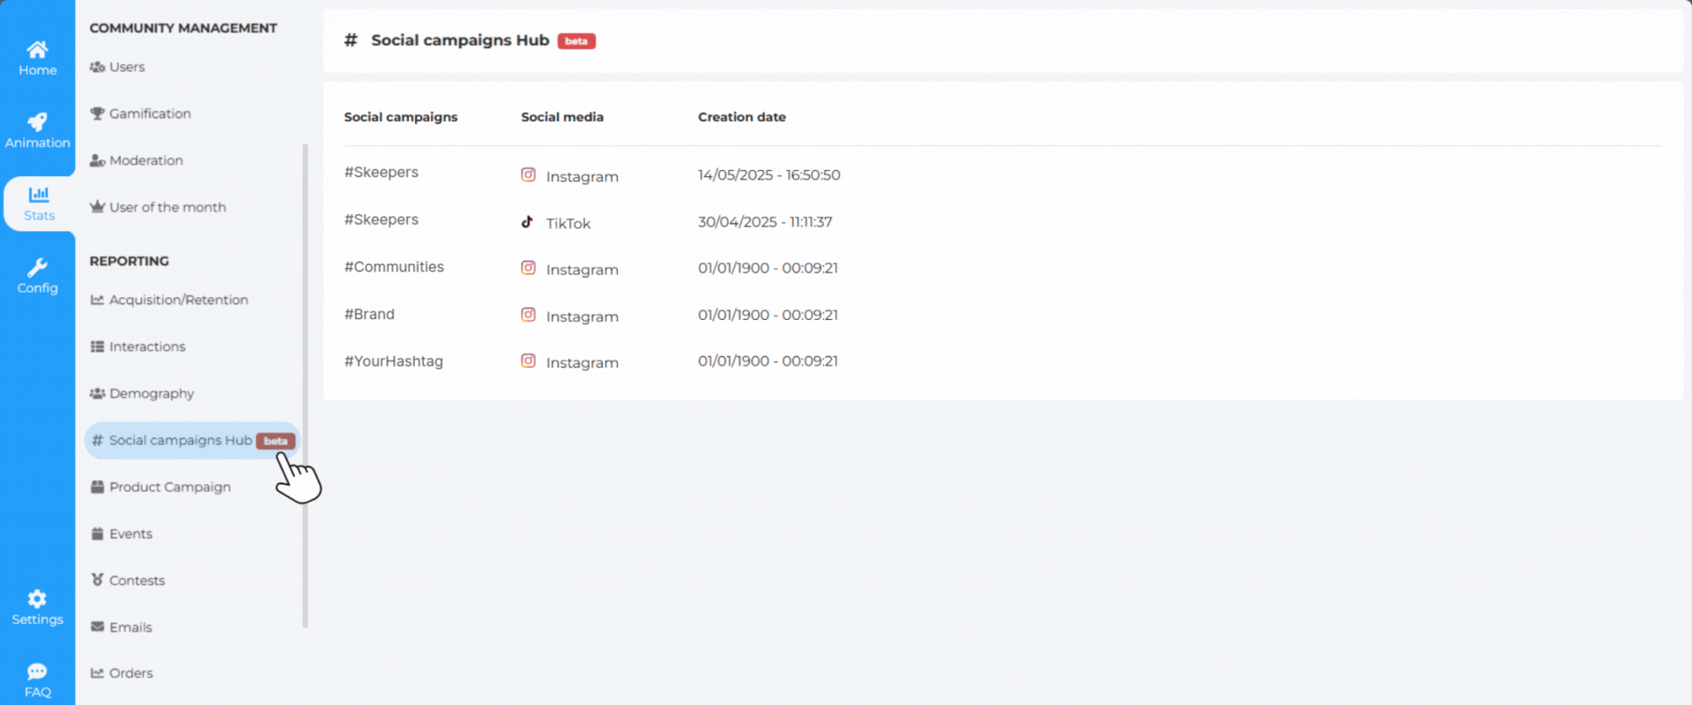The height and width of the screenshot is (705, 1692).
Task: Open the #YourHashtag campaign
Action: pos(394,361)
